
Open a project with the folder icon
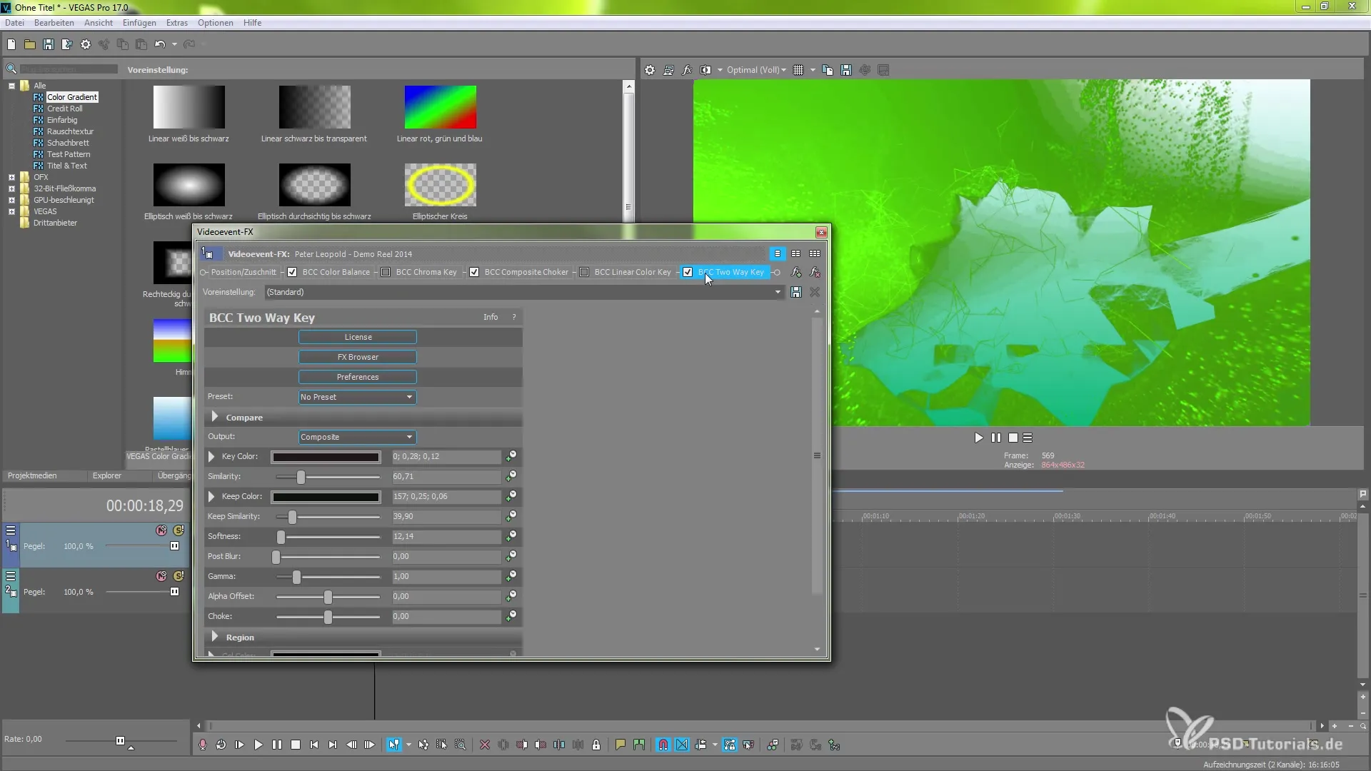(x=30, y=44)
